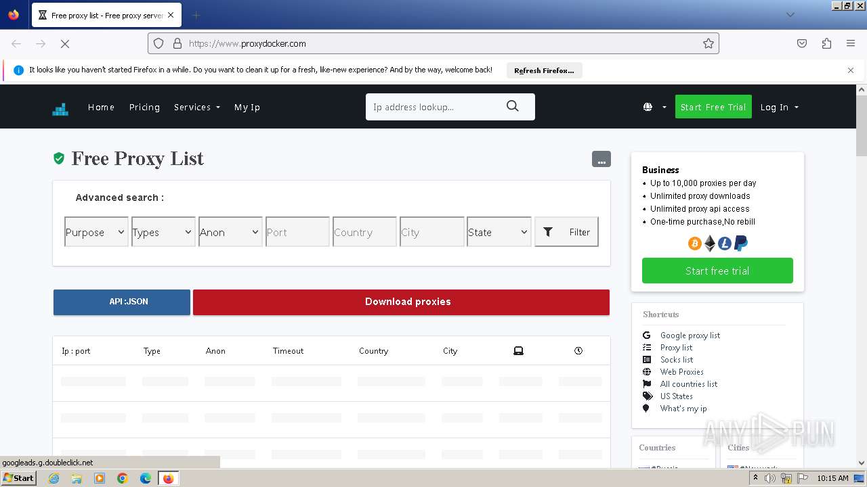Open the Firefox hamburger menu
This screenshot has height=487, width=867.
coord(851,43)
